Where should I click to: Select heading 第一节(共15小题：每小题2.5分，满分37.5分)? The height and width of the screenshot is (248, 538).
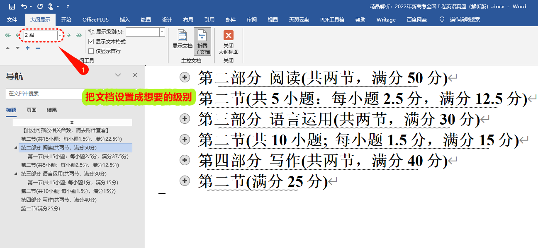tap(78, 157)
